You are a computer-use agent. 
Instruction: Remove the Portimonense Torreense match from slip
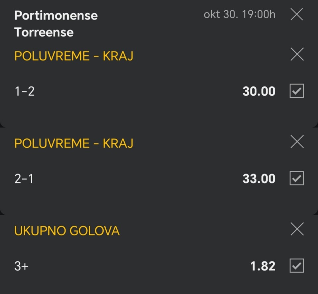(x=296, y=15)
